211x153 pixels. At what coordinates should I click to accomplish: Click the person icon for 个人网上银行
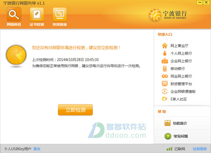click(165, 53)
